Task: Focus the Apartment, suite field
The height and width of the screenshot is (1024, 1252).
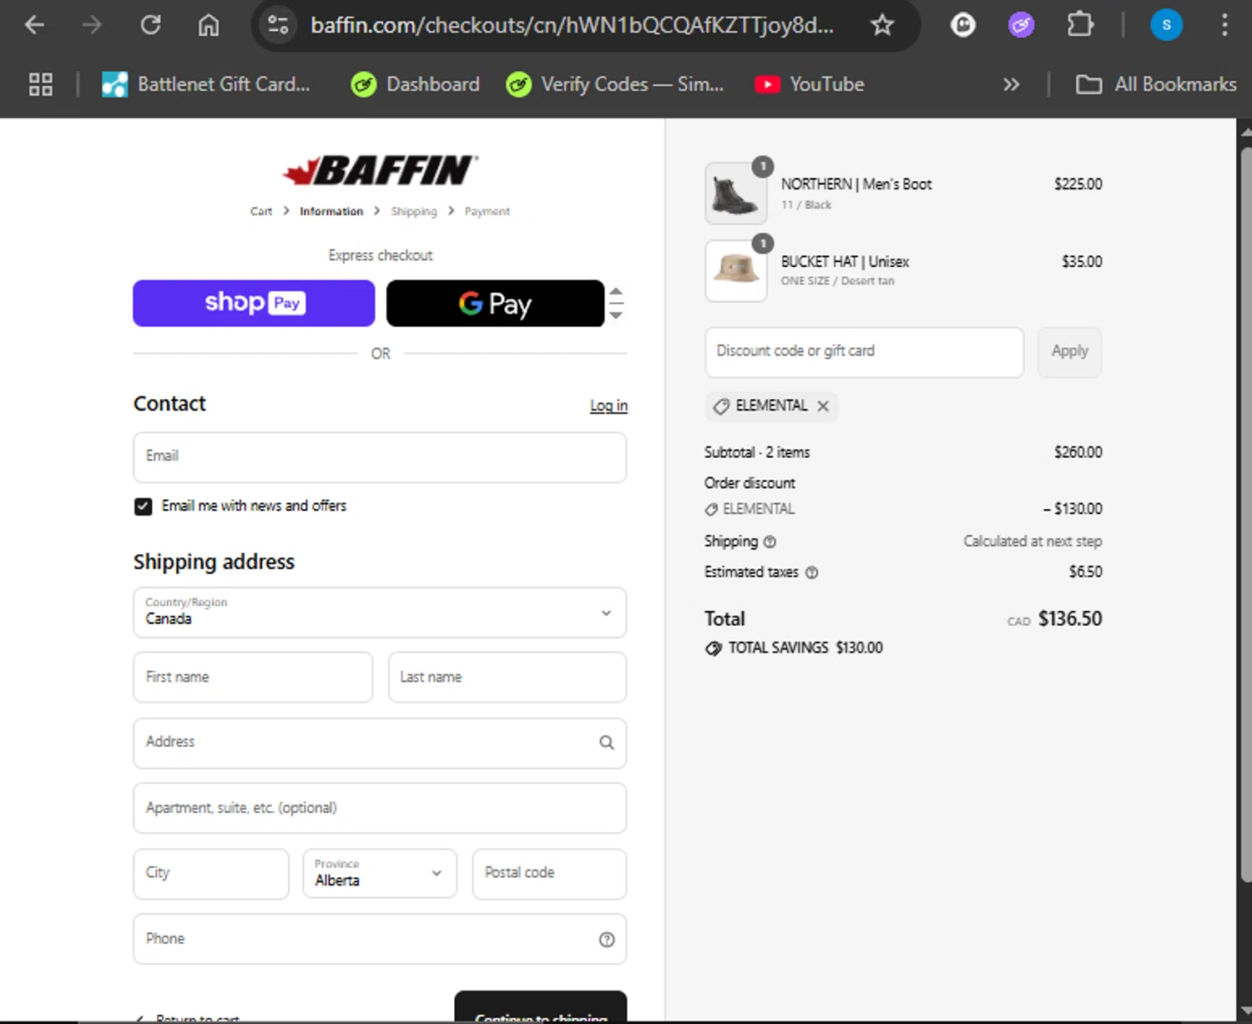Action: coord(380,808)
